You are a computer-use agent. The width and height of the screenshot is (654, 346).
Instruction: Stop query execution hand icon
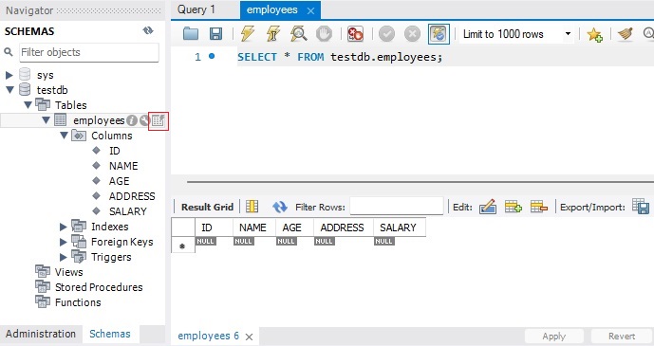[324, 34]
